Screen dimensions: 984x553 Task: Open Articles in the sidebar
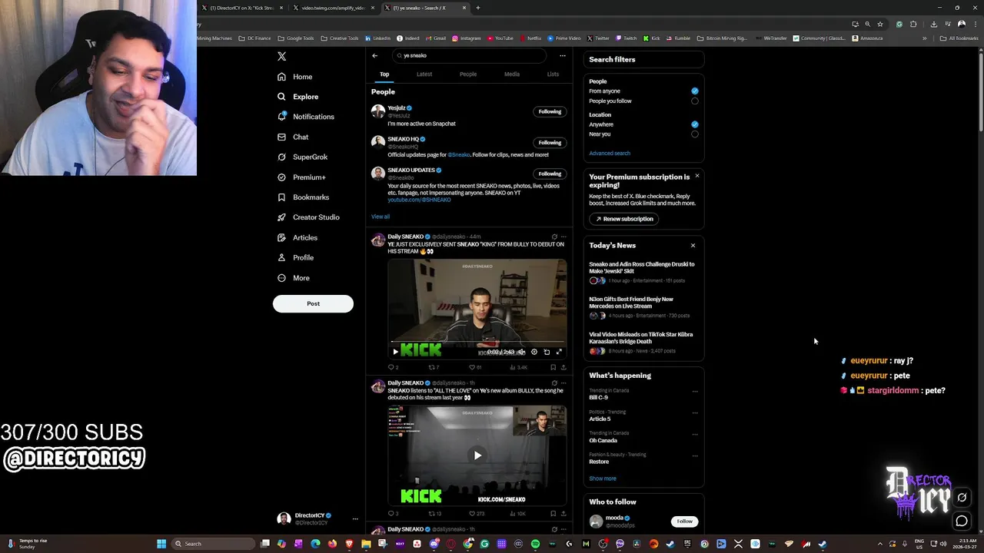point(298,237)
